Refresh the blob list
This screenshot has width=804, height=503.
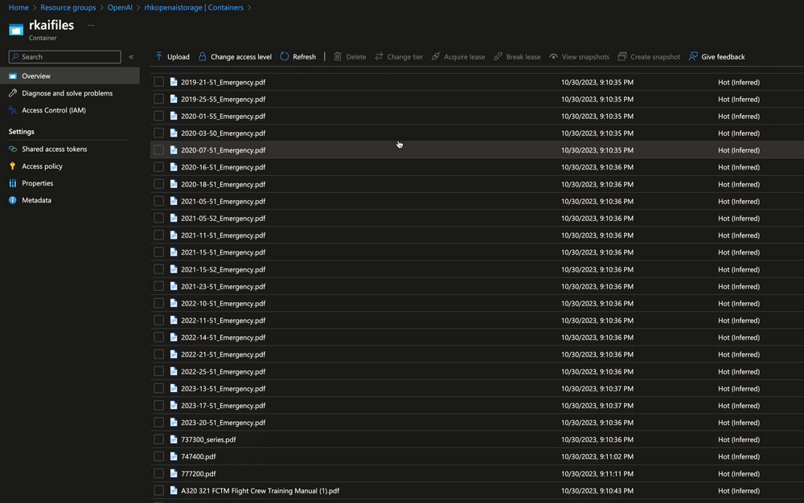pos(297,56)
